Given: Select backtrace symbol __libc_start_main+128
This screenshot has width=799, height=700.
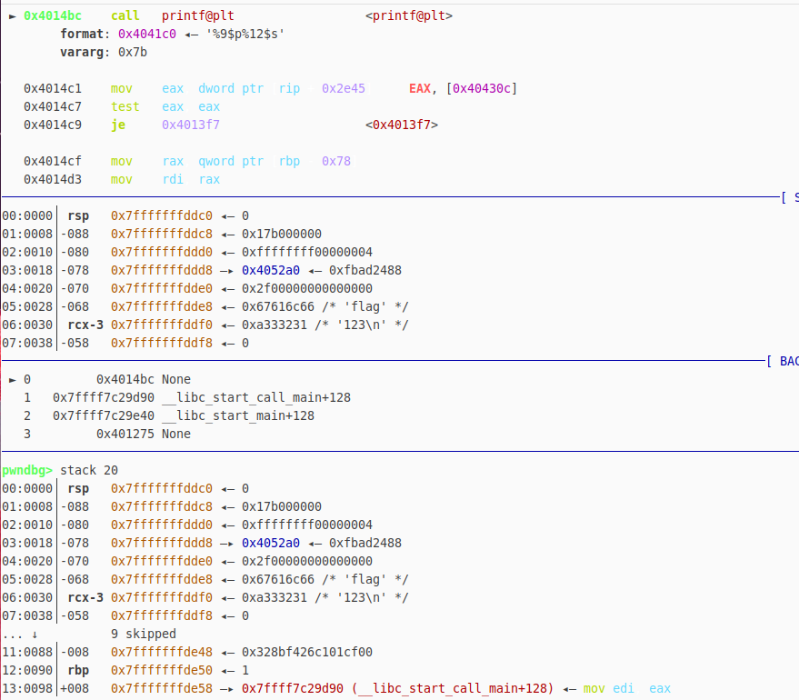Looking at the screenshot, I should point(238,416).
